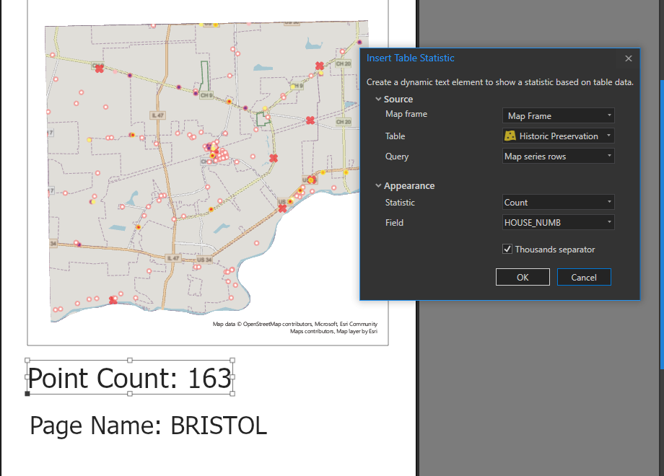
Task: Select the Point Count: 163 text element
Action: point(130,378)
